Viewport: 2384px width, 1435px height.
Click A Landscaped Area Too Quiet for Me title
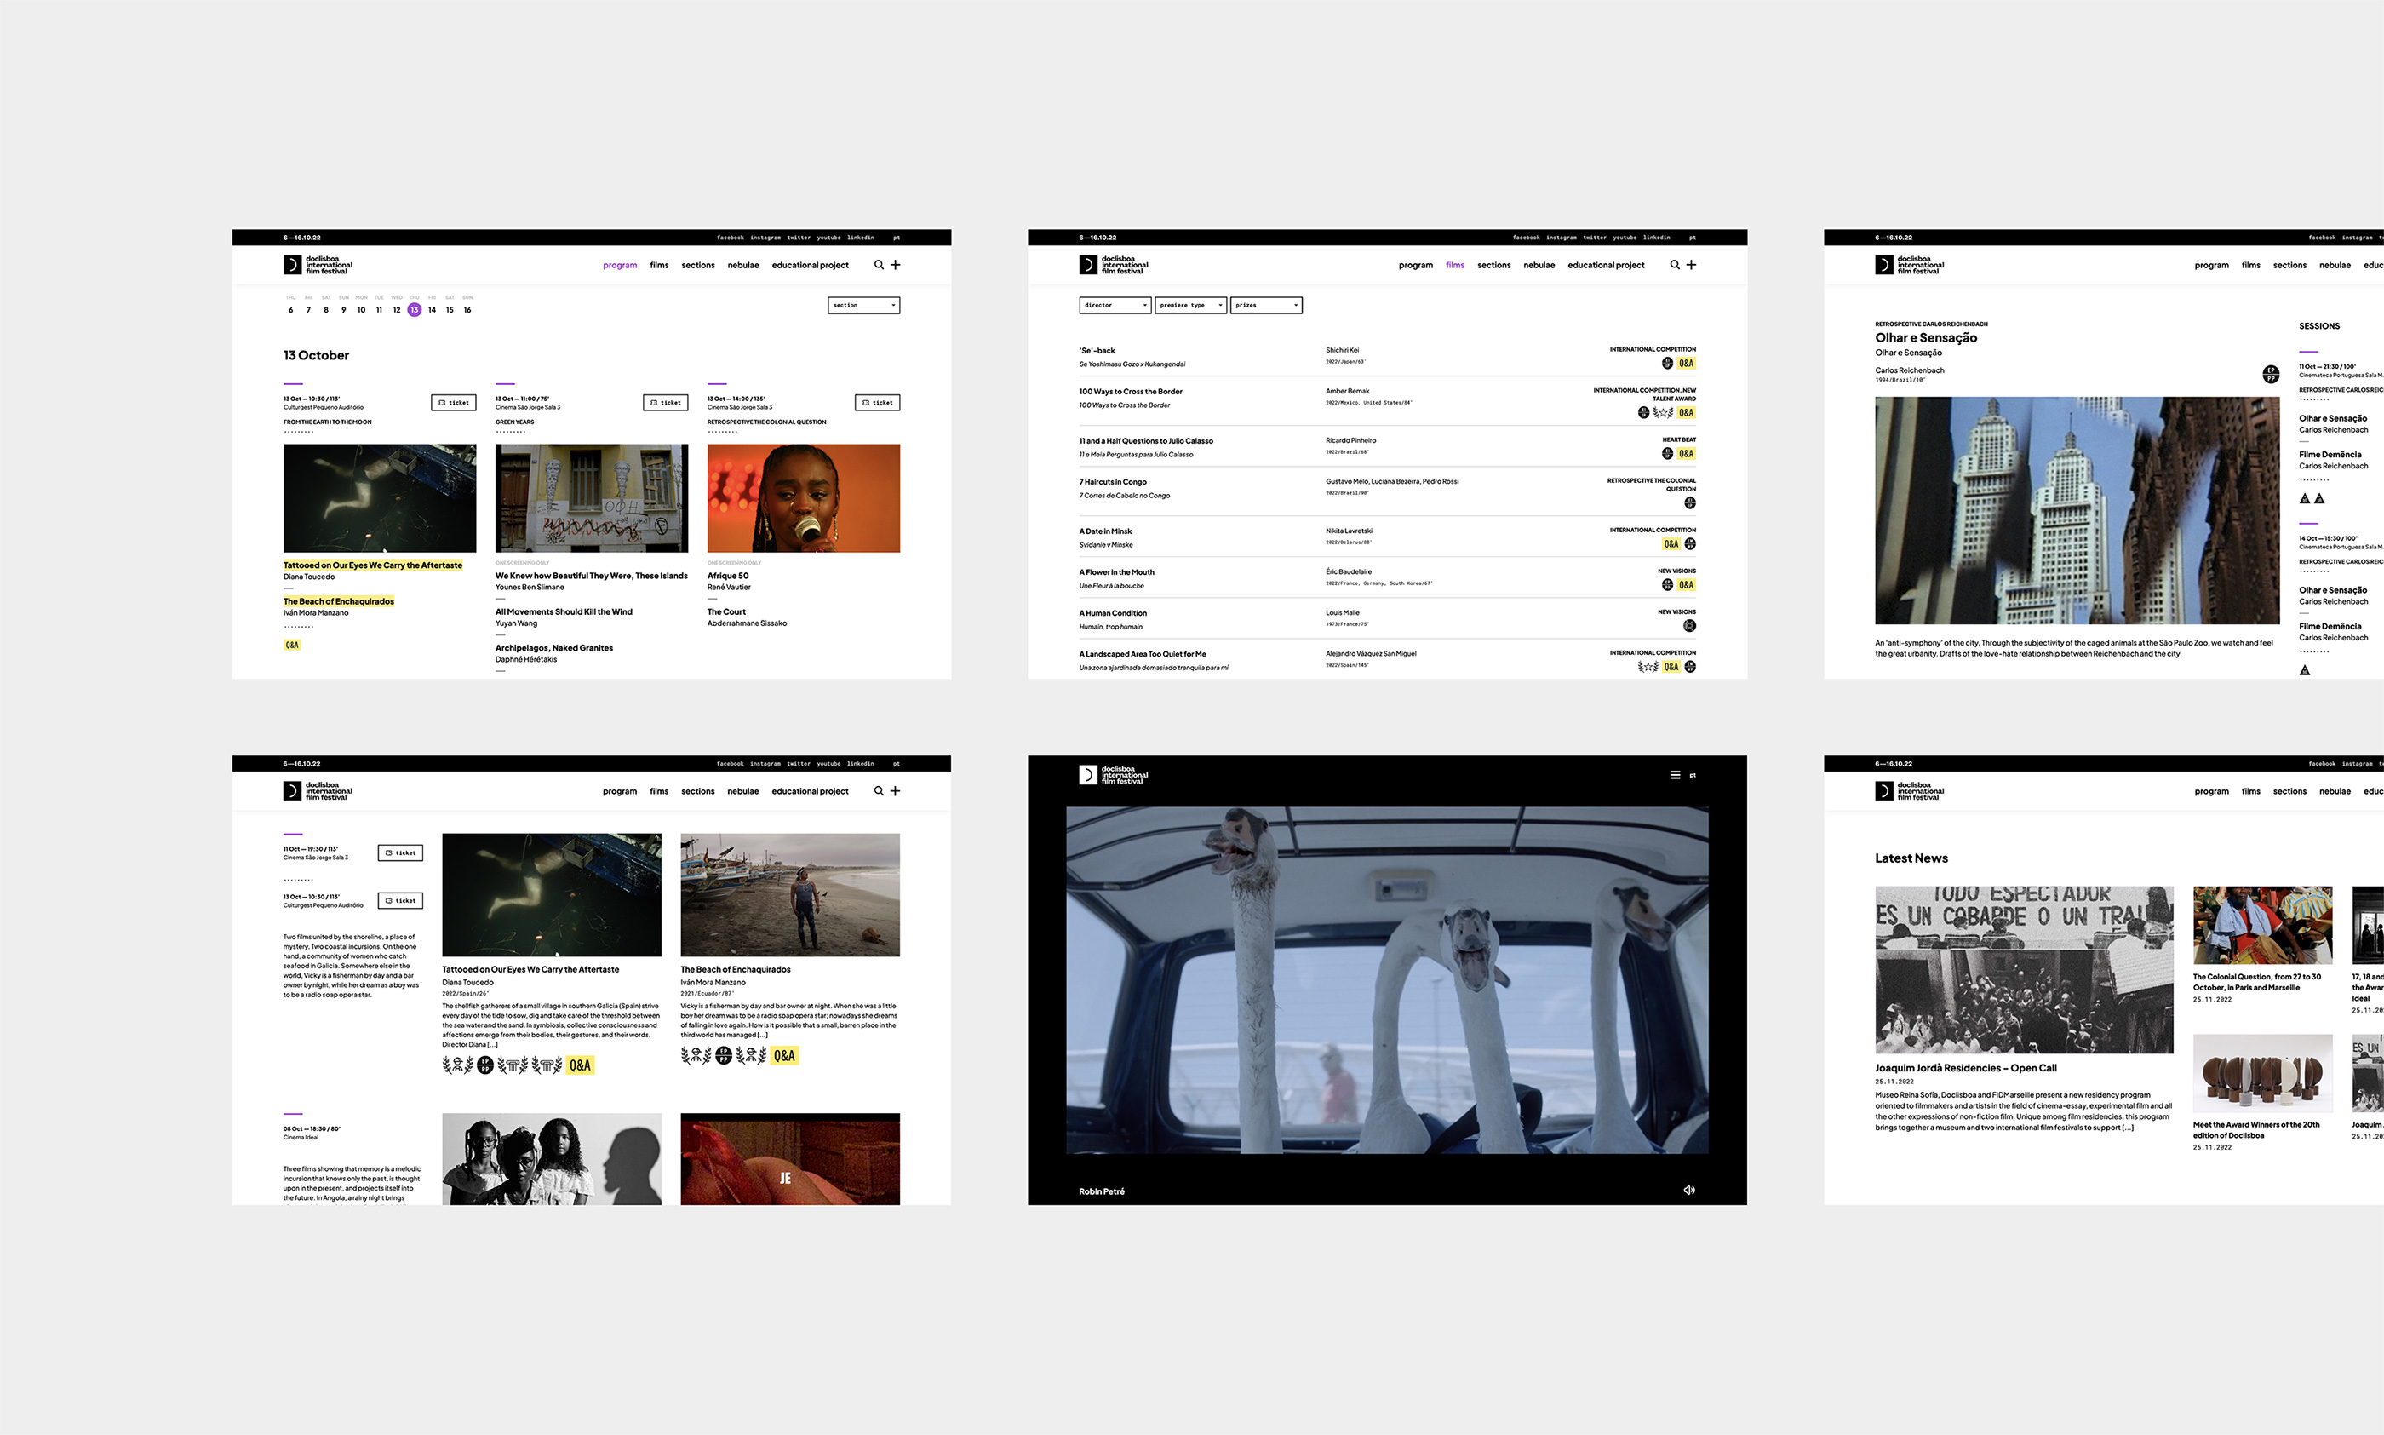point(1142,655)
